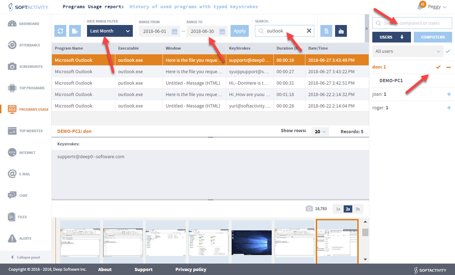Open the Alerts section
Screen dimensions: 455x275
[x=19, y=238]
